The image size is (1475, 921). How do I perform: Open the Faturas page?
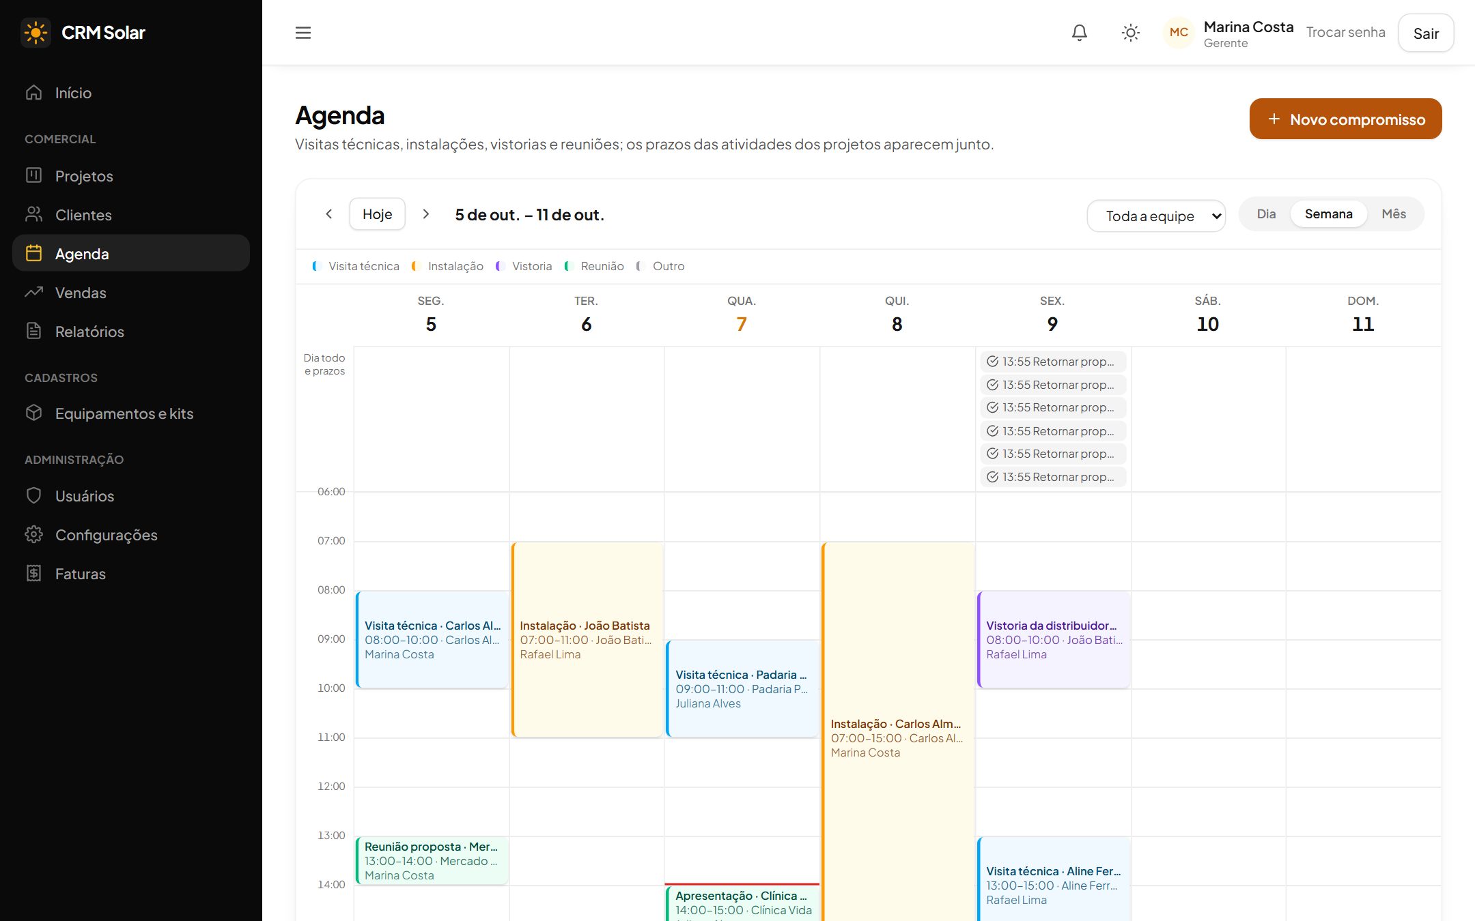click(x=131, y=574)
